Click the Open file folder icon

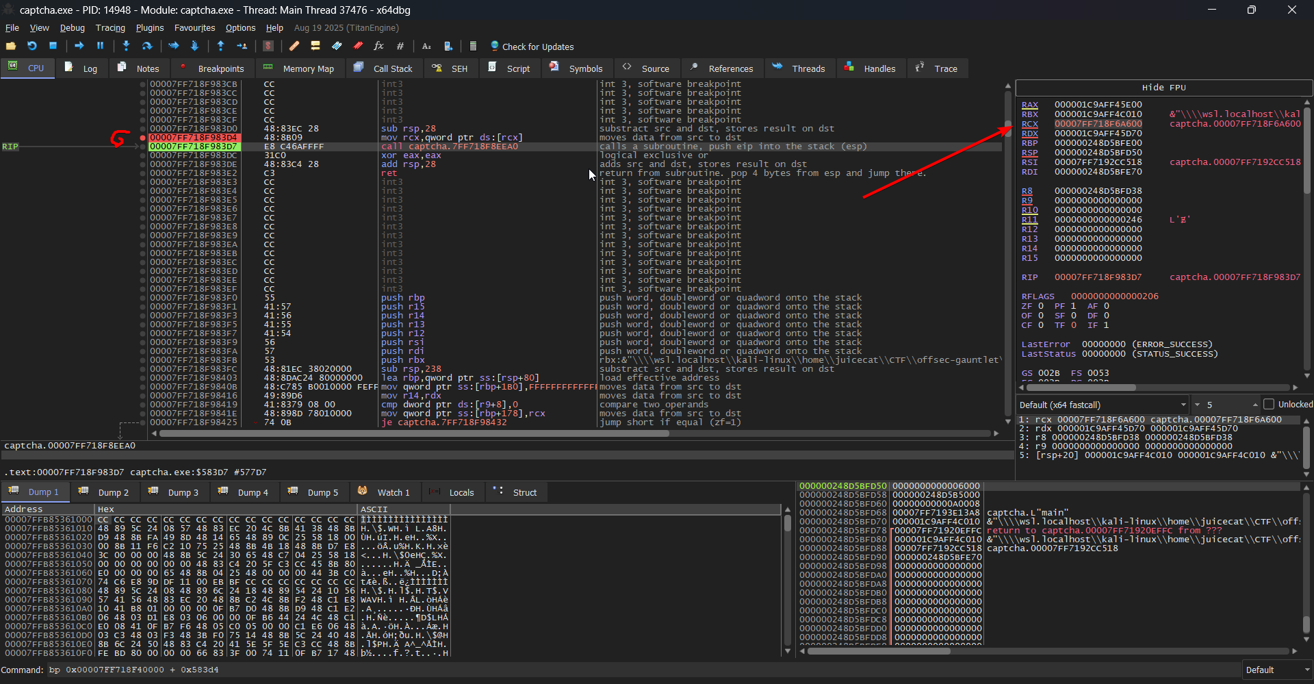point(11,46)
